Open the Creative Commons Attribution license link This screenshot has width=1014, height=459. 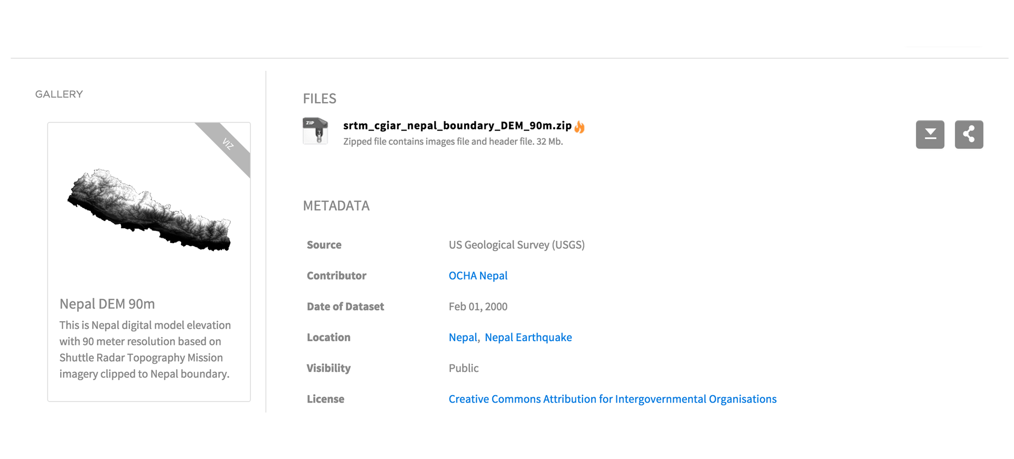[x=612, y=399]
